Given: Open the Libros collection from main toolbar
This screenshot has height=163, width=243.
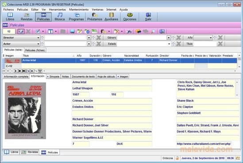Looking at the screenshot, I should pos(10,17).
